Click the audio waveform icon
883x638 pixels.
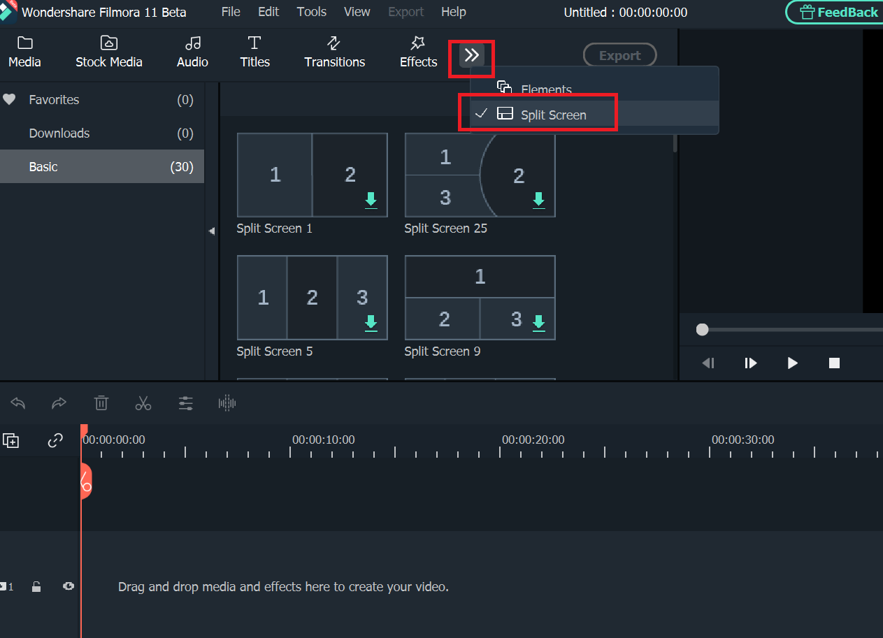click(227, 403)
